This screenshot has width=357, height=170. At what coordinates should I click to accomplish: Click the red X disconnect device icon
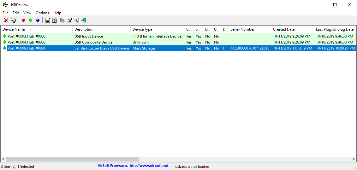click(6, 21)
